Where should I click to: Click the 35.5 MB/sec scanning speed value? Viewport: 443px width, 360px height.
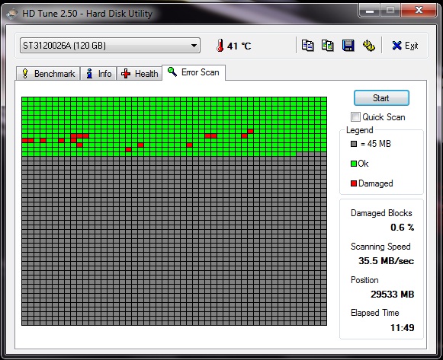[x=387, y=261]
